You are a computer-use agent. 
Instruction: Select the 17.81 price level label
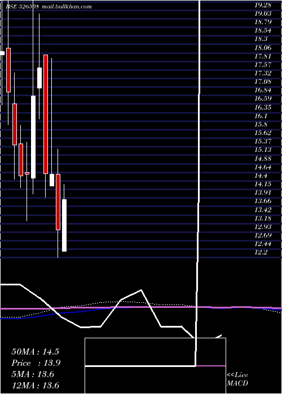pos(263,56)
